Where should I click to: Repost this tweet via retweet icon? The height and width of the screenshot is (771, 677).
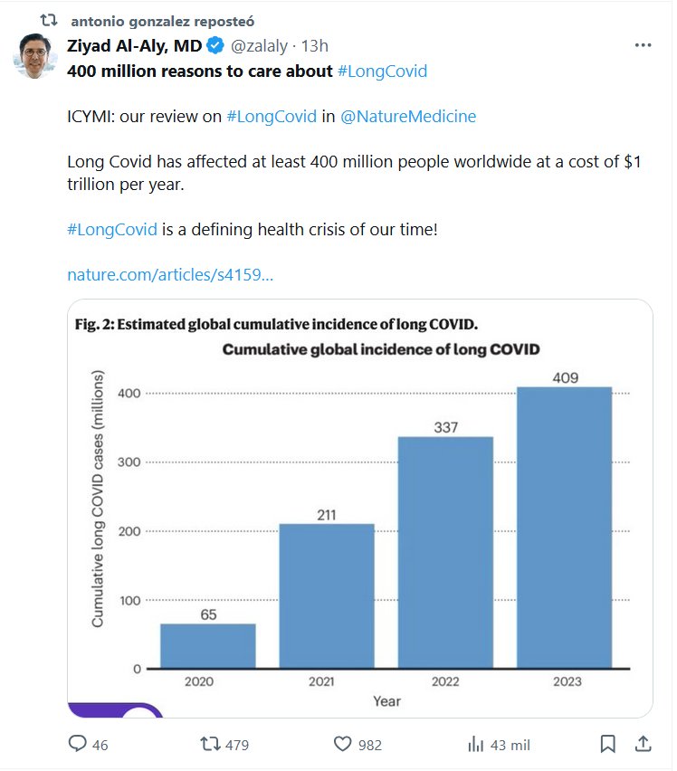(210, 745)
